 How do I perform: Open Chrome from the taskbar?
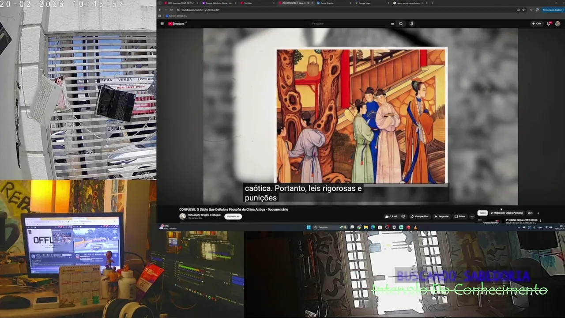click(x=359, y=227)
